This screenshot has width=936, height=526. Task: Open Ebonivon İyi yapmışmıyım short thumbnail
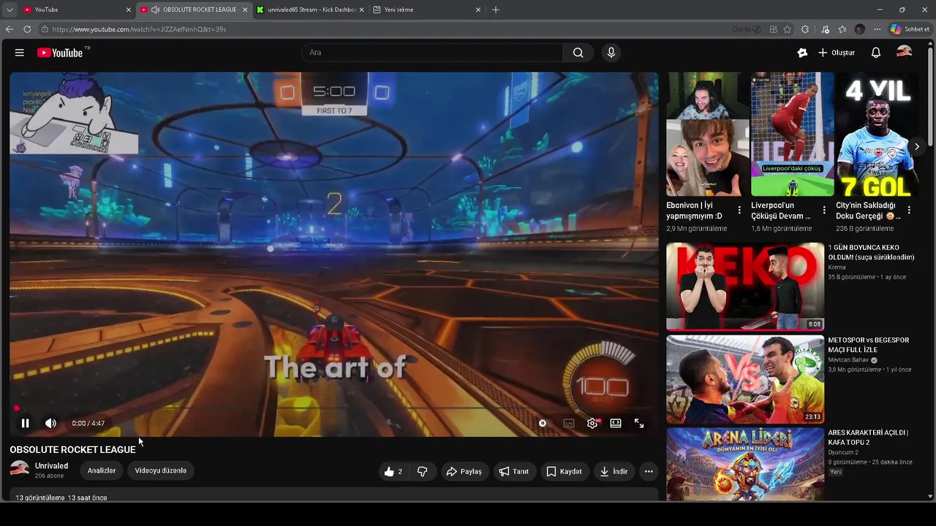707,134
